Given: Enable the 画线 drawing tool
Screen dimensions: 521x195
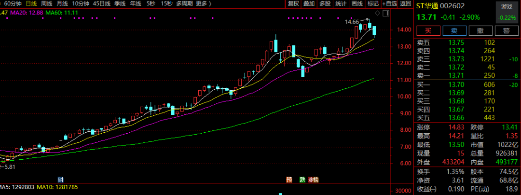Looking at the screenshot, I should pyautogui.click(x=357, y=4).
